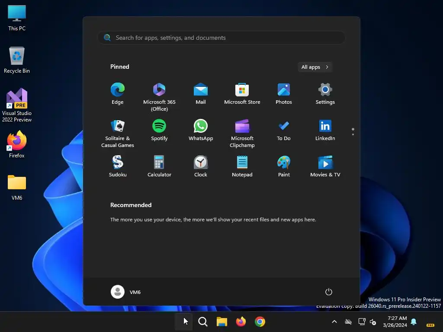Open Settings from the Start menu

click(x=325, y=94)
